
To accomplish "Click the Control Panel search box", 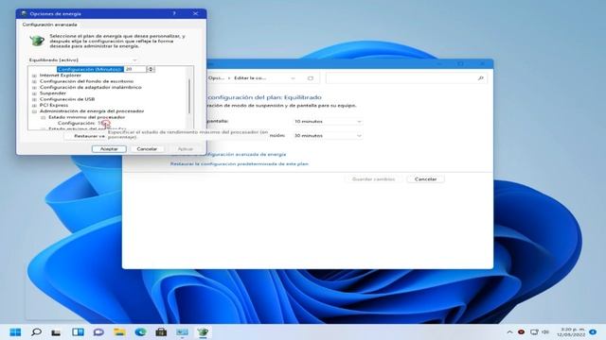I will pos(406,78).
